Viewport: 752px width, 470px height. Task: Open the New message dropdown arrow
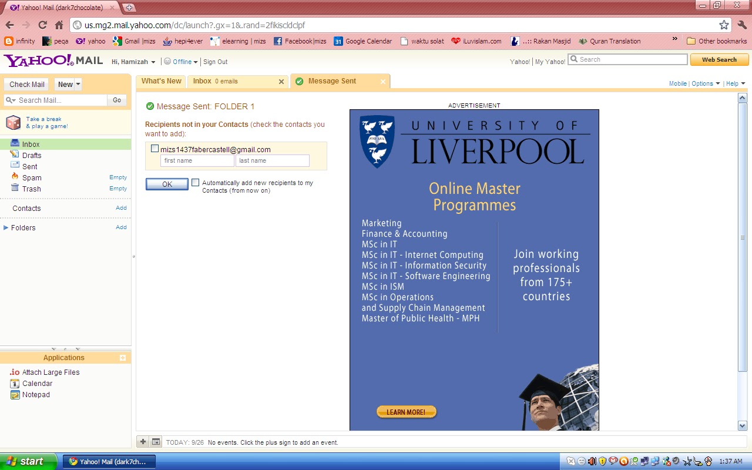[78, 85]
